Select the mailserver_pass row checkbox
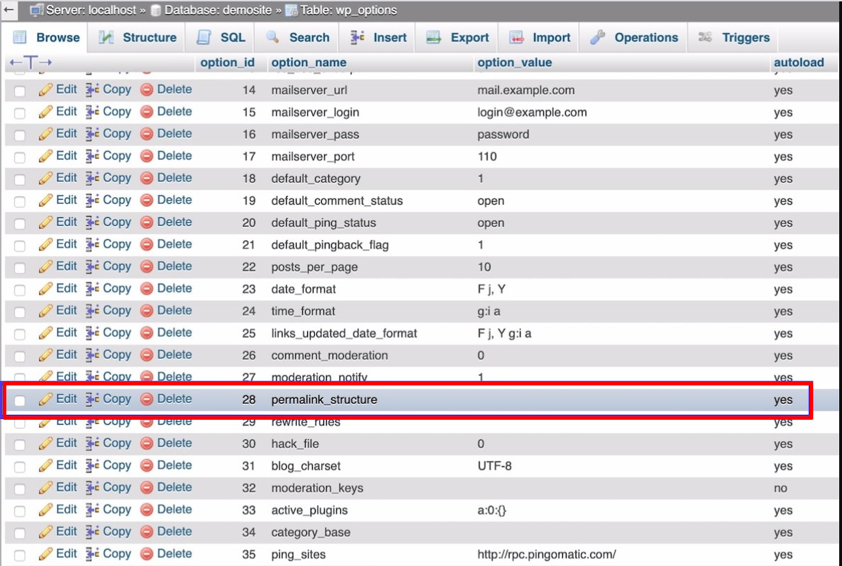The width and height of the screenshot is (842, 566). [19, 134]
